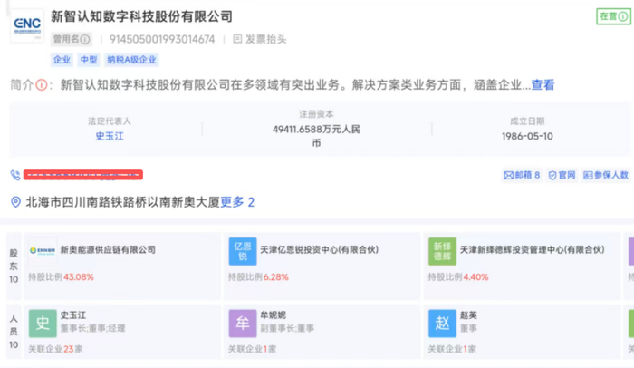Visit the 官网 official website
This screenshot has width=634, height=368.
(x=562, y=175)
